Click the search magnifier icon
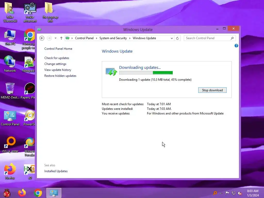The width and height of the screenshot is (264, 198). (x=232, y=38)
